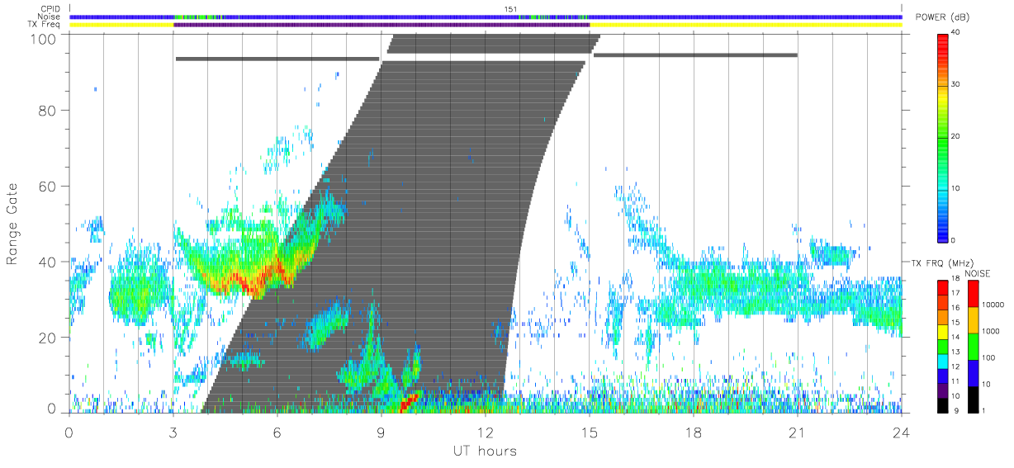Click the y-axis tick label 100

click(45, 39)
